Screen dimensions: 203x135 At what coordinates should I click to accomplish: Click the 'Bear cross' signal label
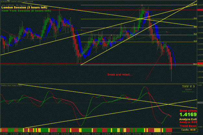tap(188, 111)
